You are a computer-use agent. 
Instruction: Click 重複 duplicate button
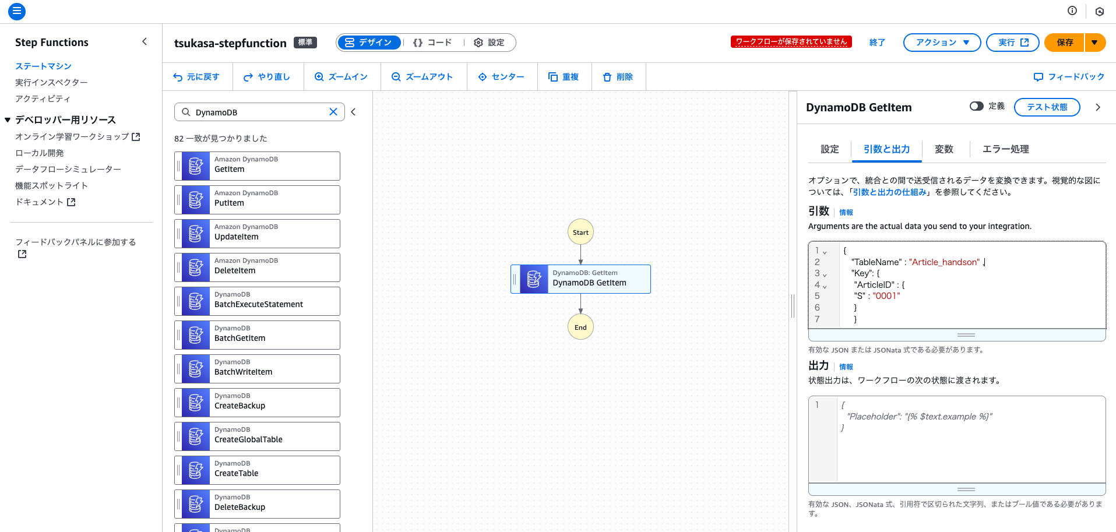564,77
